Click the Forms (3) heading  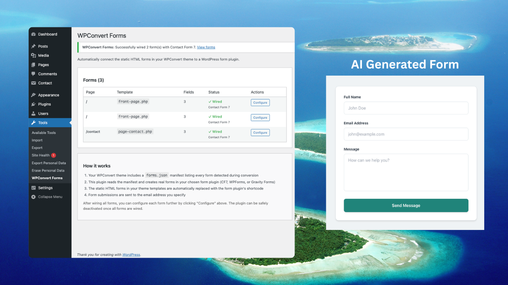93,80
